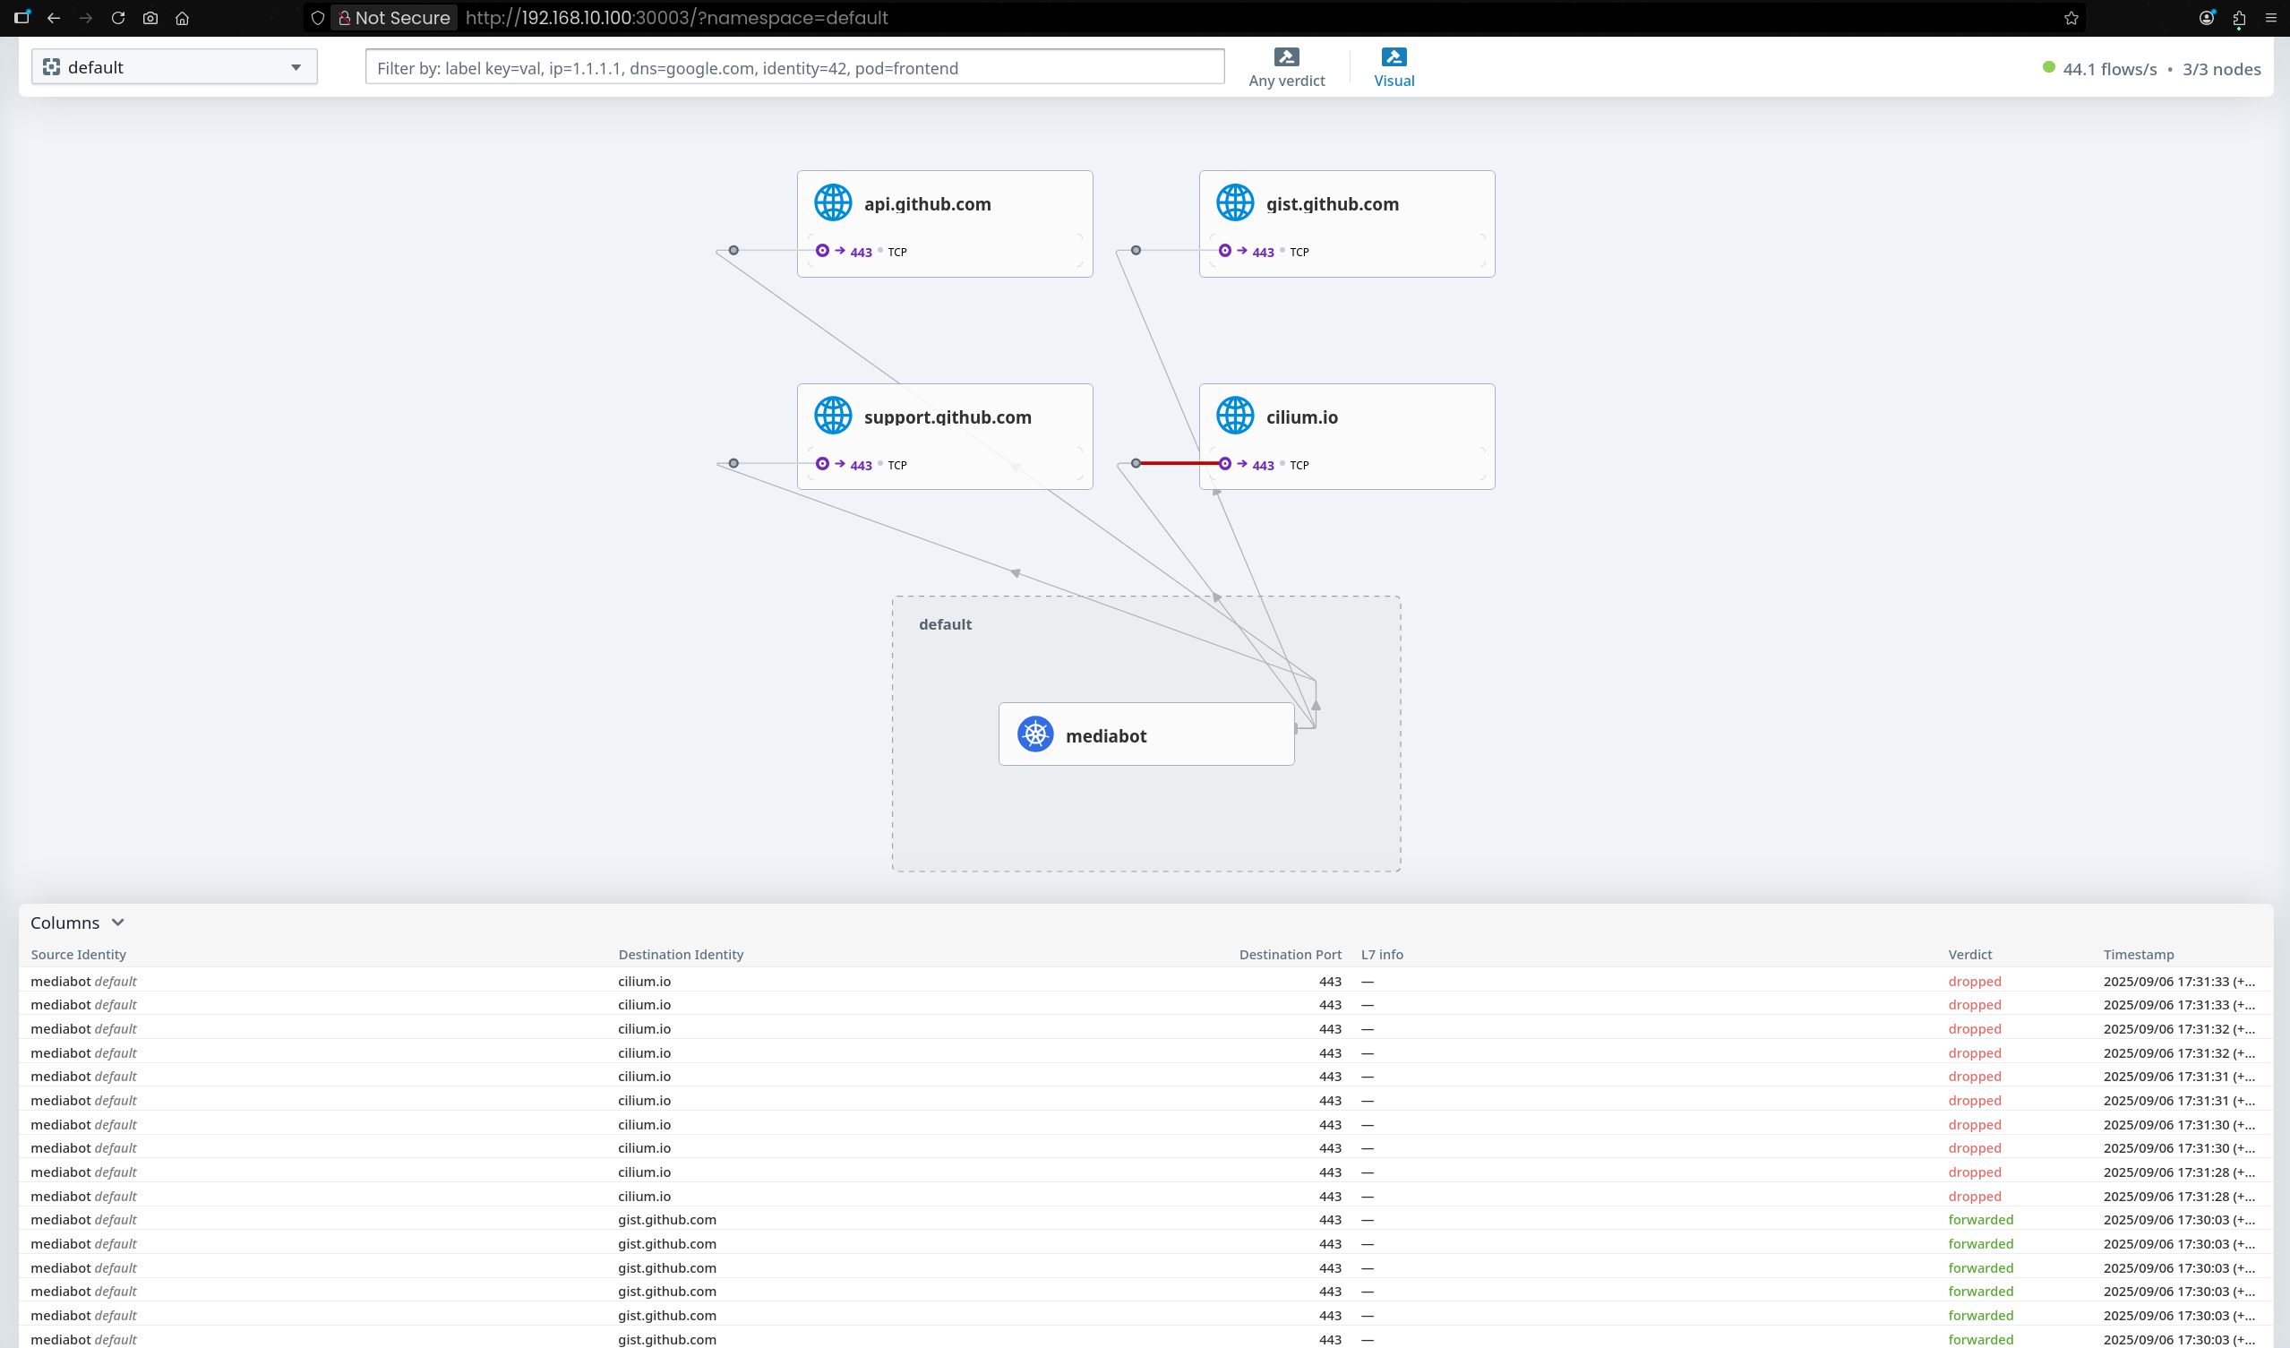Click the Destination Identity column header
This screenshot has height=1348, width=2290.
[681, 955]
